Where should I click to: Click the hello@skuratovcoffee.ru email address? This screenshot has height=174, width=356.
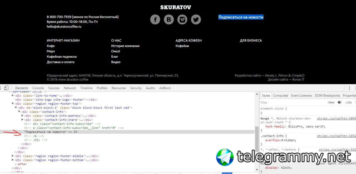coord(64,27)
